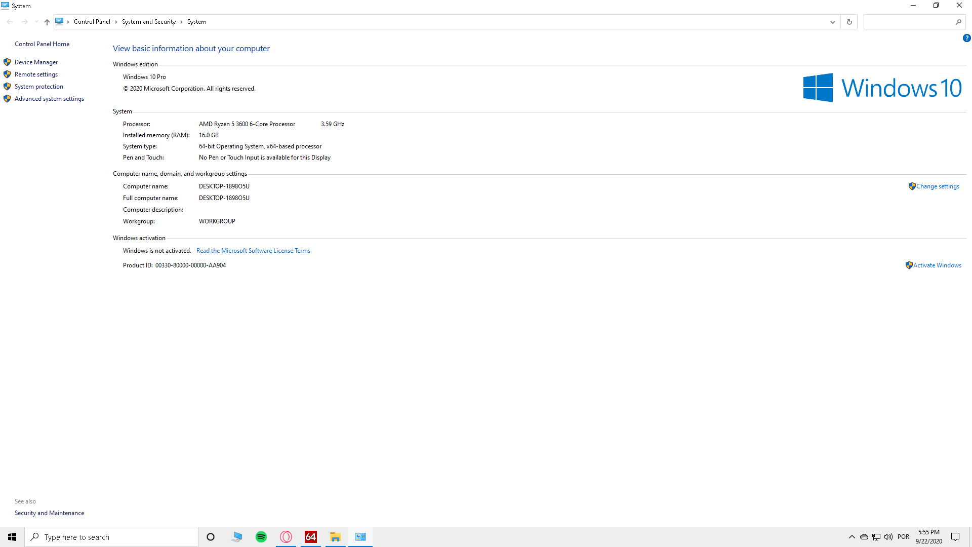Screen dimensions: 972x547
Task: Click the Windows 10 Pro edition text
Action: [144, 77]
